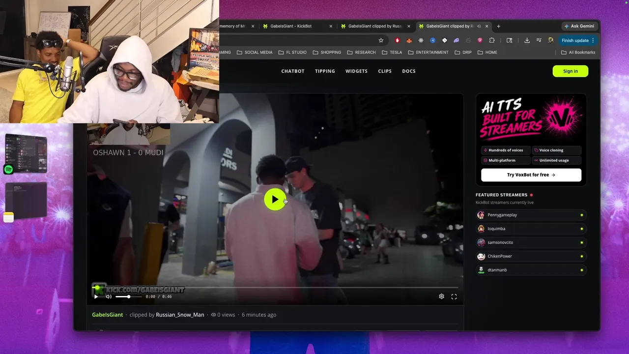Click the '6 minutes ago' timestamp text

tap(259, 315)
